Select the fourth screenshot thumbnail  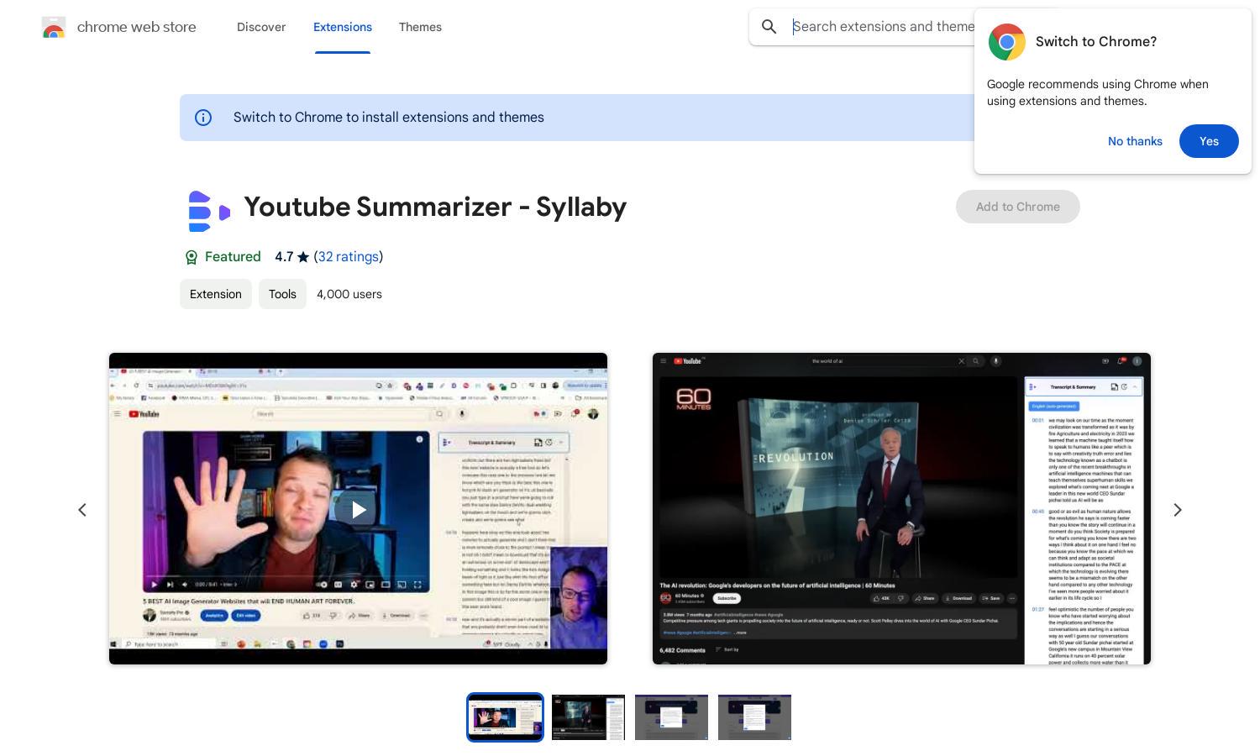754,717
